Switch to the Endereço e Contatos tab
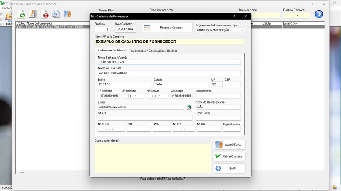The height and width of the screenshot is (191, 341). click(x=112, y=50)
